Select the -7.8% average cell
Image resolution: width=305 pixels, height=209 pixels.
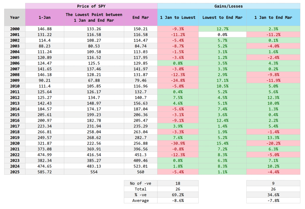[273, 200]
